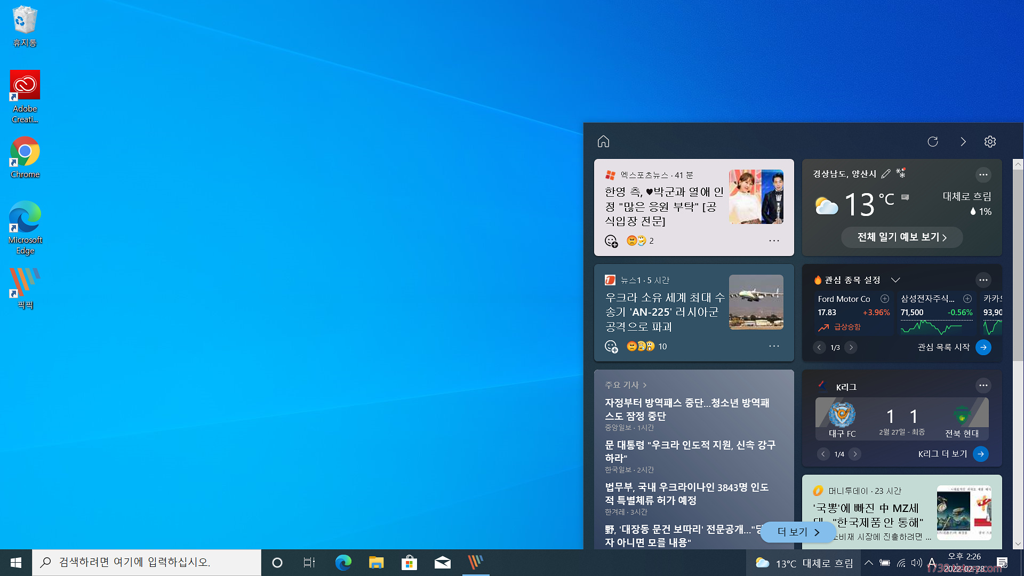Expand 관심 종목 설정 dropdown chevron

point(895,280)
